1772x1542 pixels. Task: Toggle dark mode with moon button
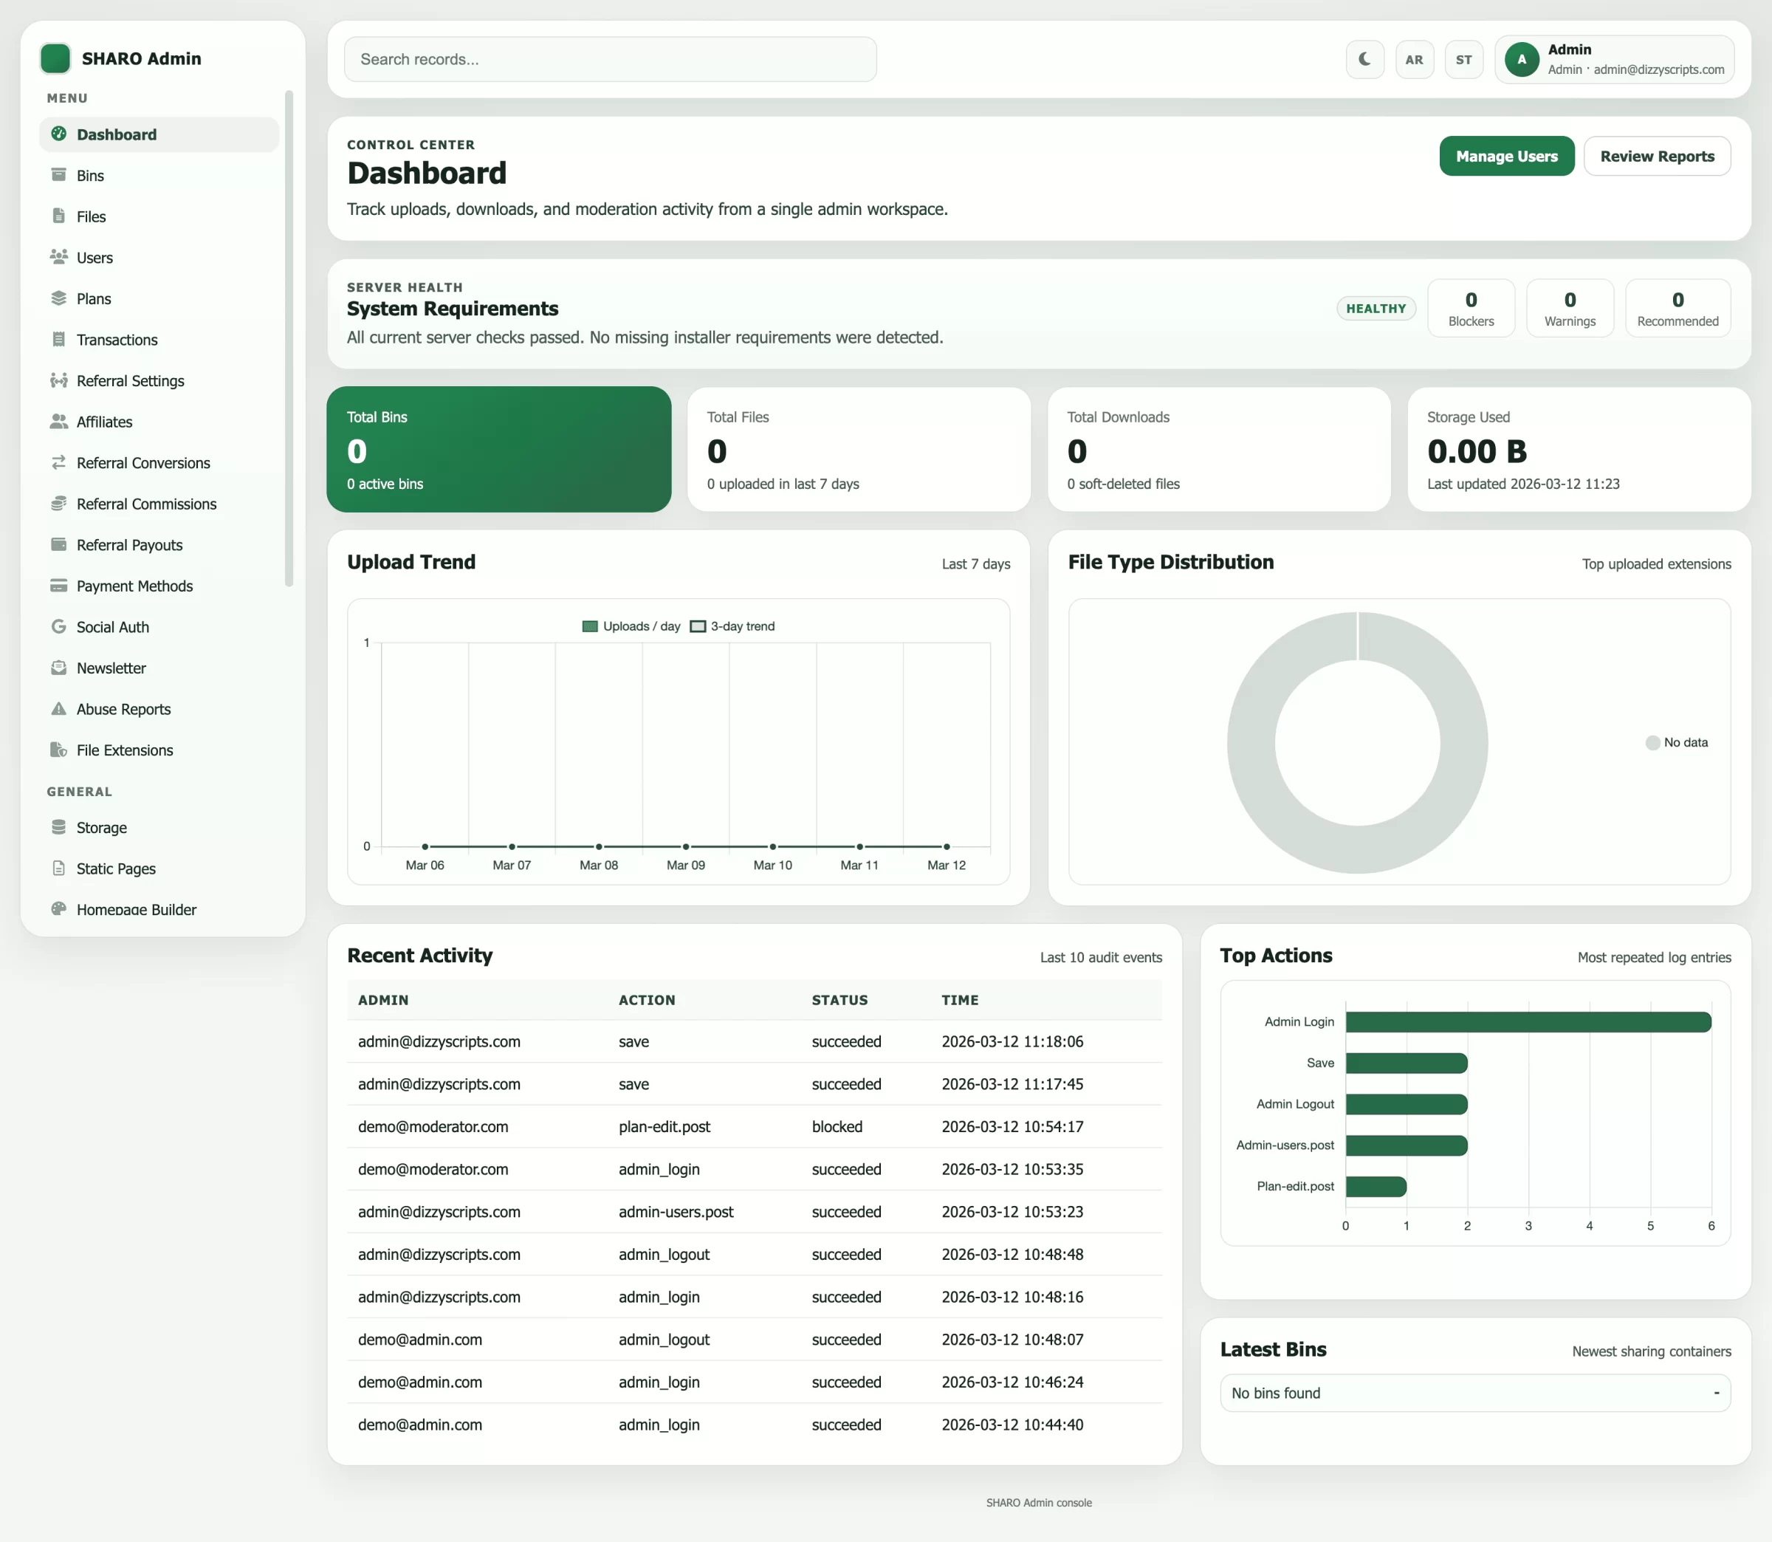tap(1364, 59)
